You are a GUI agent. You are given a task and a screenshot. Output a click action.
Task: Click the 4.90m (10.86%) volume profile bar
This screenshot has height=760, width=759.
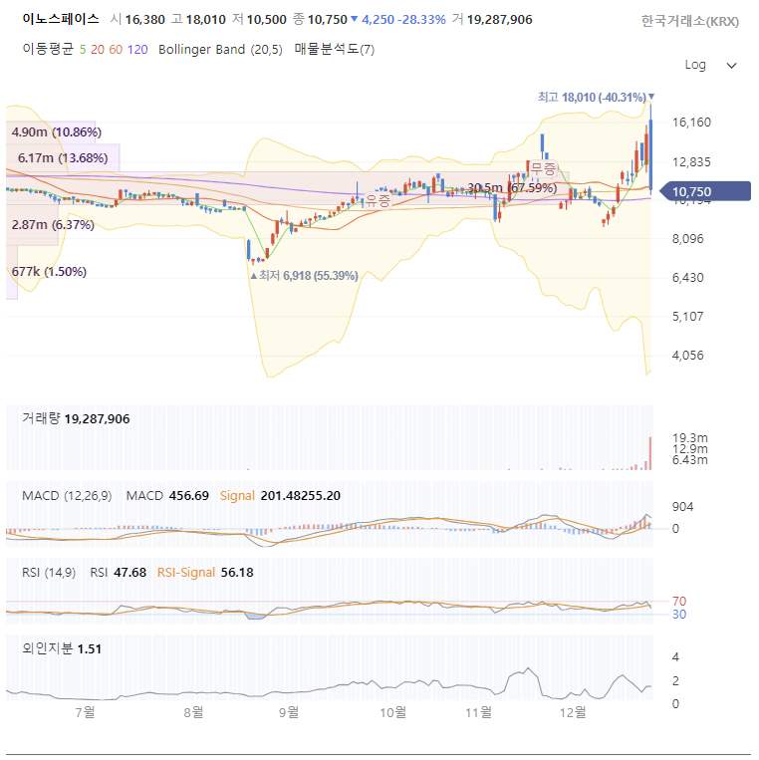click(x=51, y=132)
